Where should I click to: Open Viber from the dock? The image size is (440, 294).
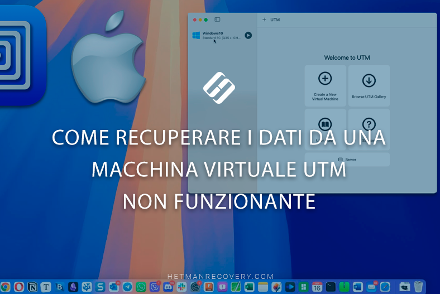(154, 287)
